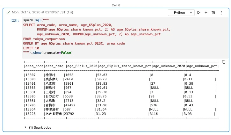Click area code 13381 cell

point(31,92)
